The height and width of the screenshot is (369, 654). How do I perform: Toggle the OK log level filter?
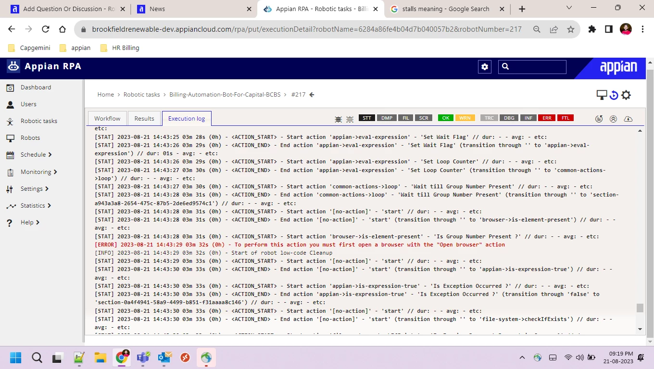click(x=446, y=118)
